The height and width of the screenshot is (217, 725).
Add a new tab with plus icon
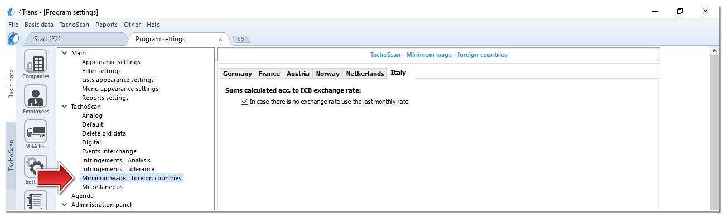(241, 40)
